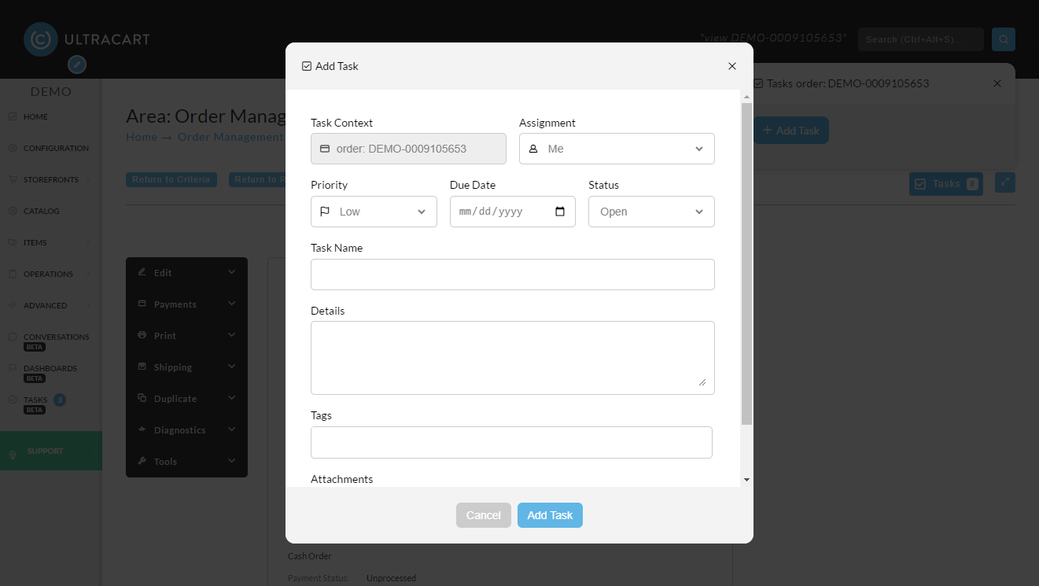Click the dialog's scroll down arrow
The height and width of the screenshot is (586, 1039).
tap(746, 480)
